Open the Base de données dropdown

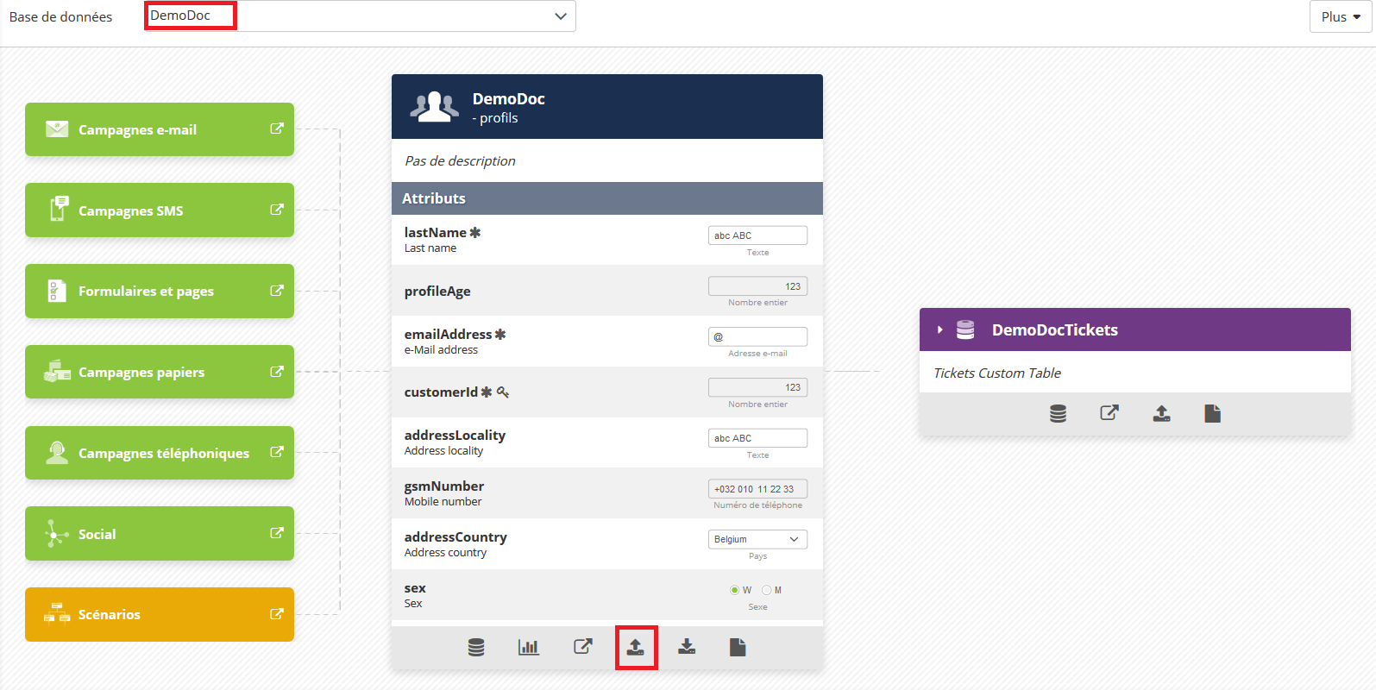[x=361, y=16]
